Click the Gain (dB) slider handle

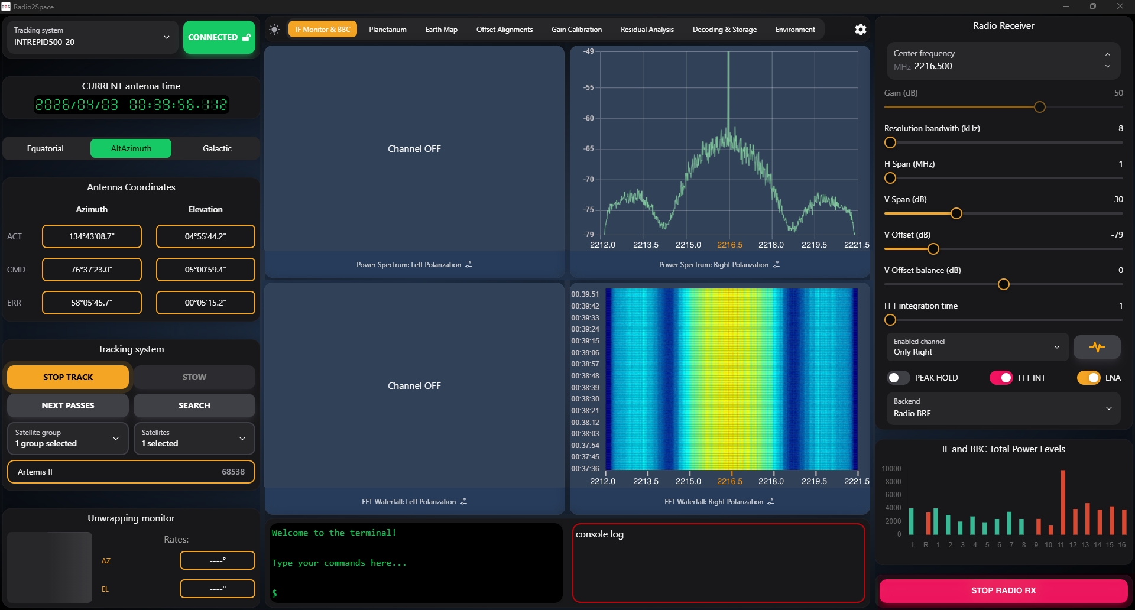(x=1039, y=107)
